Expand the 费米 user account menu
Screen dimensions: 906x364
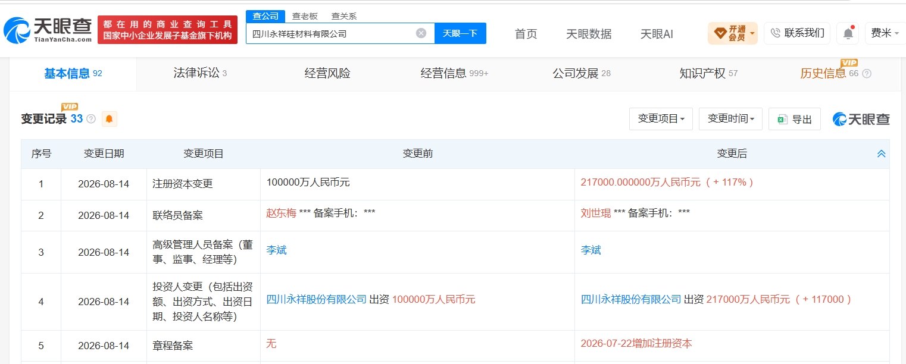pos(885,33)
